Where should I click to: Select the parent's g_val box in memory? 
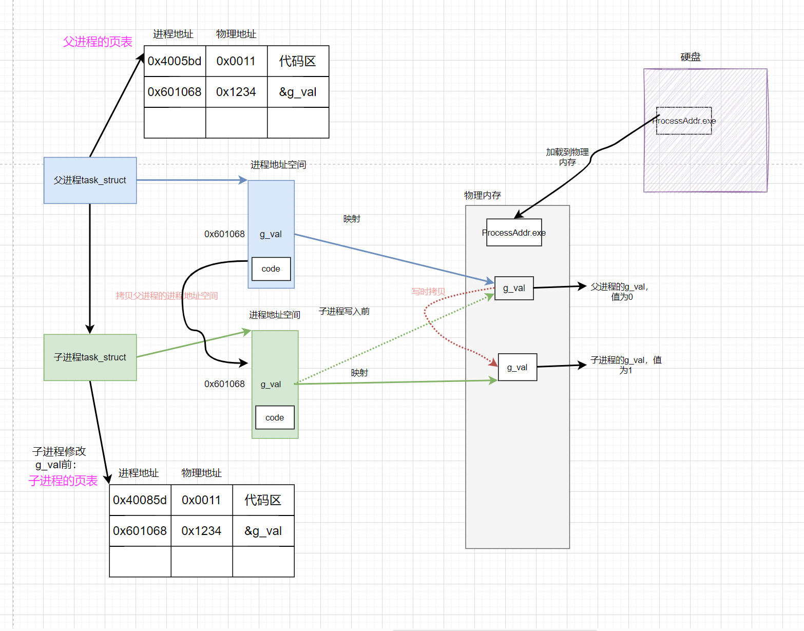tap(514, 288)
